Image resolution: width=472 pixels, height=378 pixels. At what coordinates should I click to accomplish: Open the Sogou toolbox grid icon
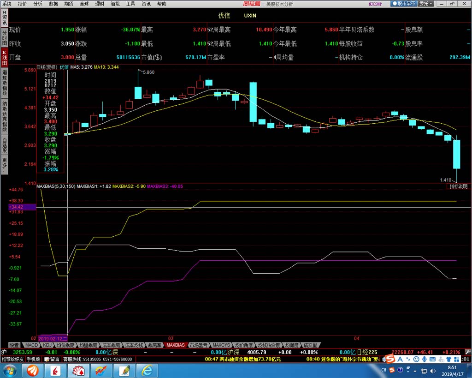[x=457, y=360]
